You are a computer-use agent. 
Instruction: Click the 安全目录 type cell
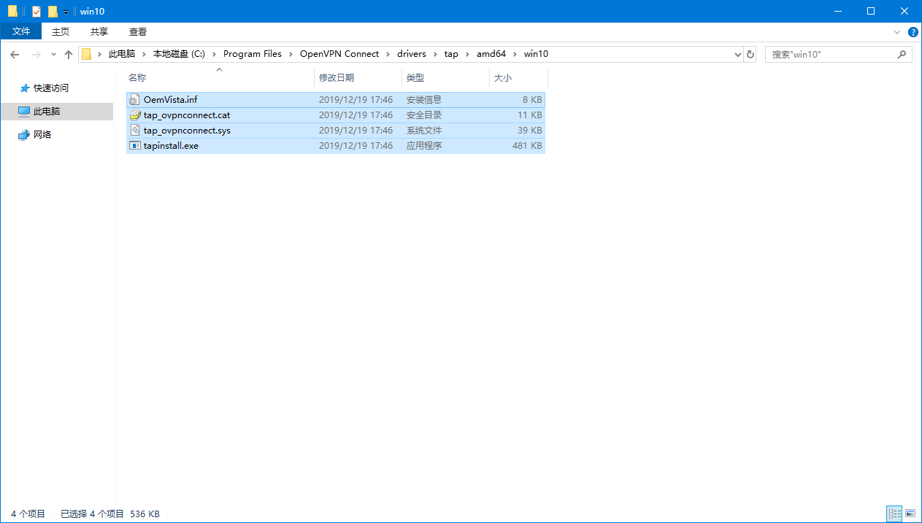click(x=424, y=115)
